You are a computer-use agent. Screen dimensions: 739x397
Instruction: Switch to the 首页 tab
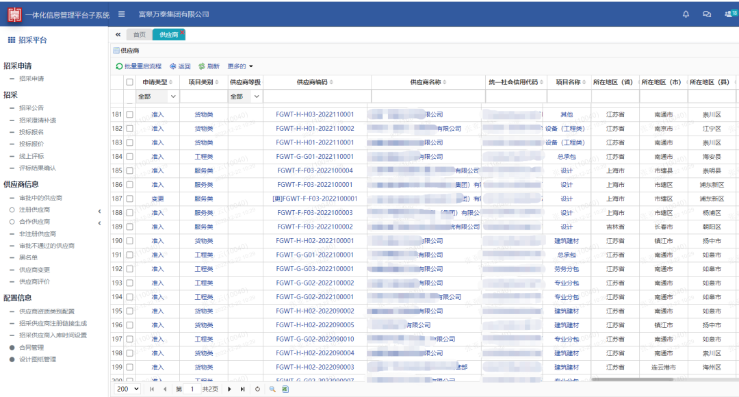pos(139,34)
